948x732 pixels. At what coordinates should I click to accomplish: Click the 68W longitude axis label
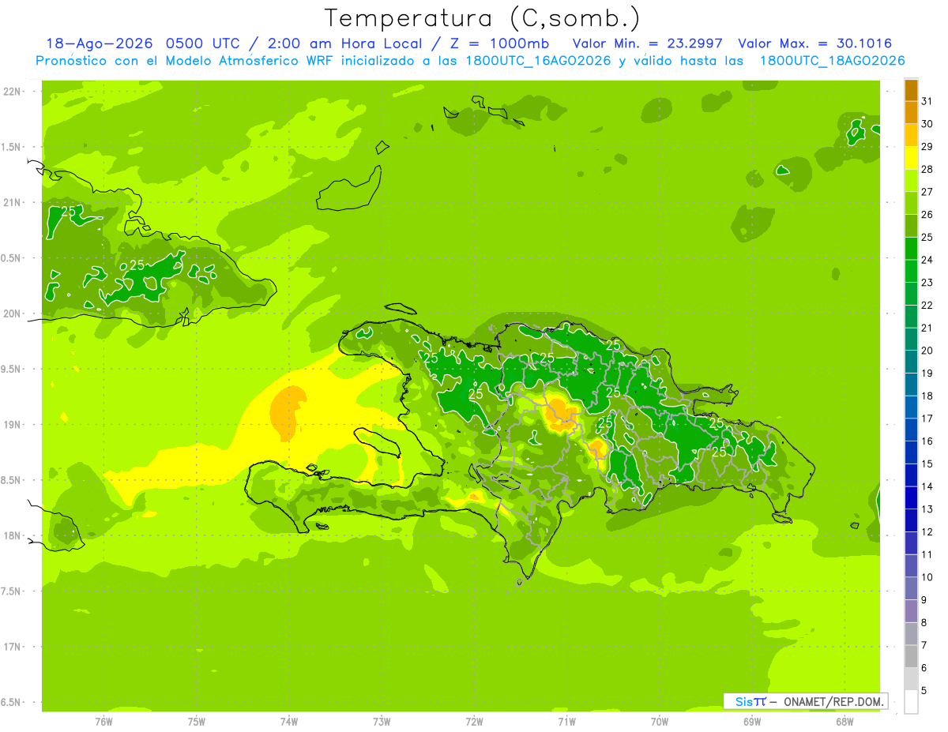(x=845, y=721)
